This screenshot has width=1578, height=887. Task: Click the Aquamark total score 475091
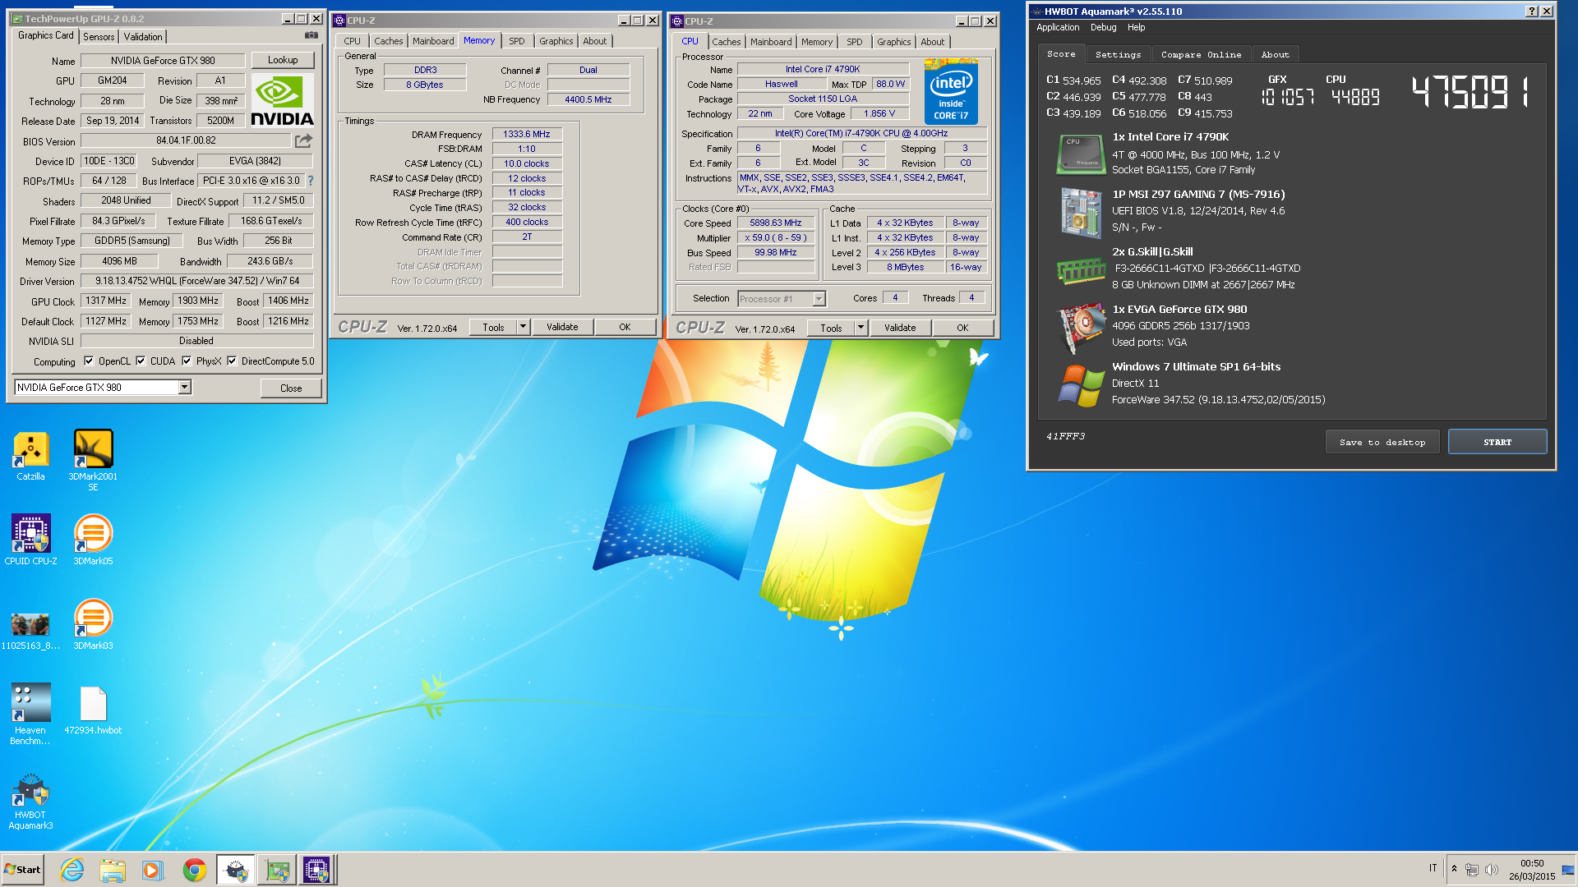1470,92
